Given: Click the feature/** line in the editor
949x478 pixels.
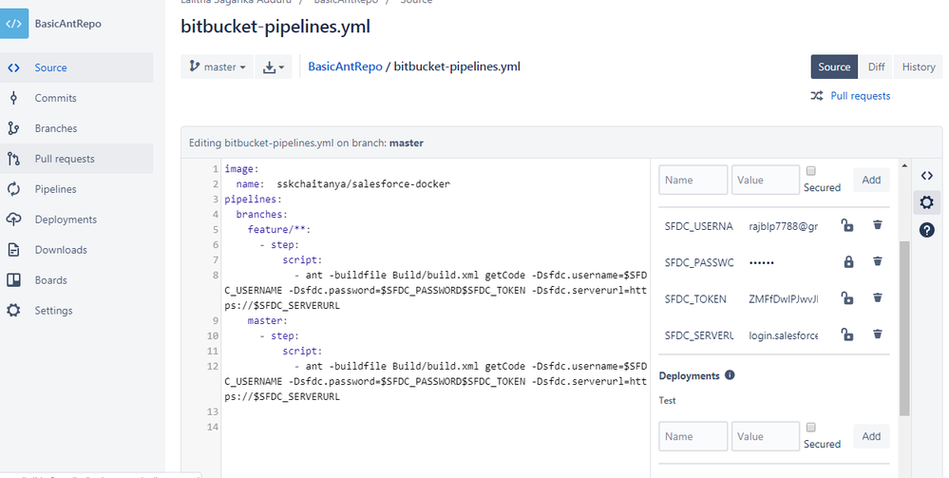Looking at the screenshot, I should [x=279, y=229].
